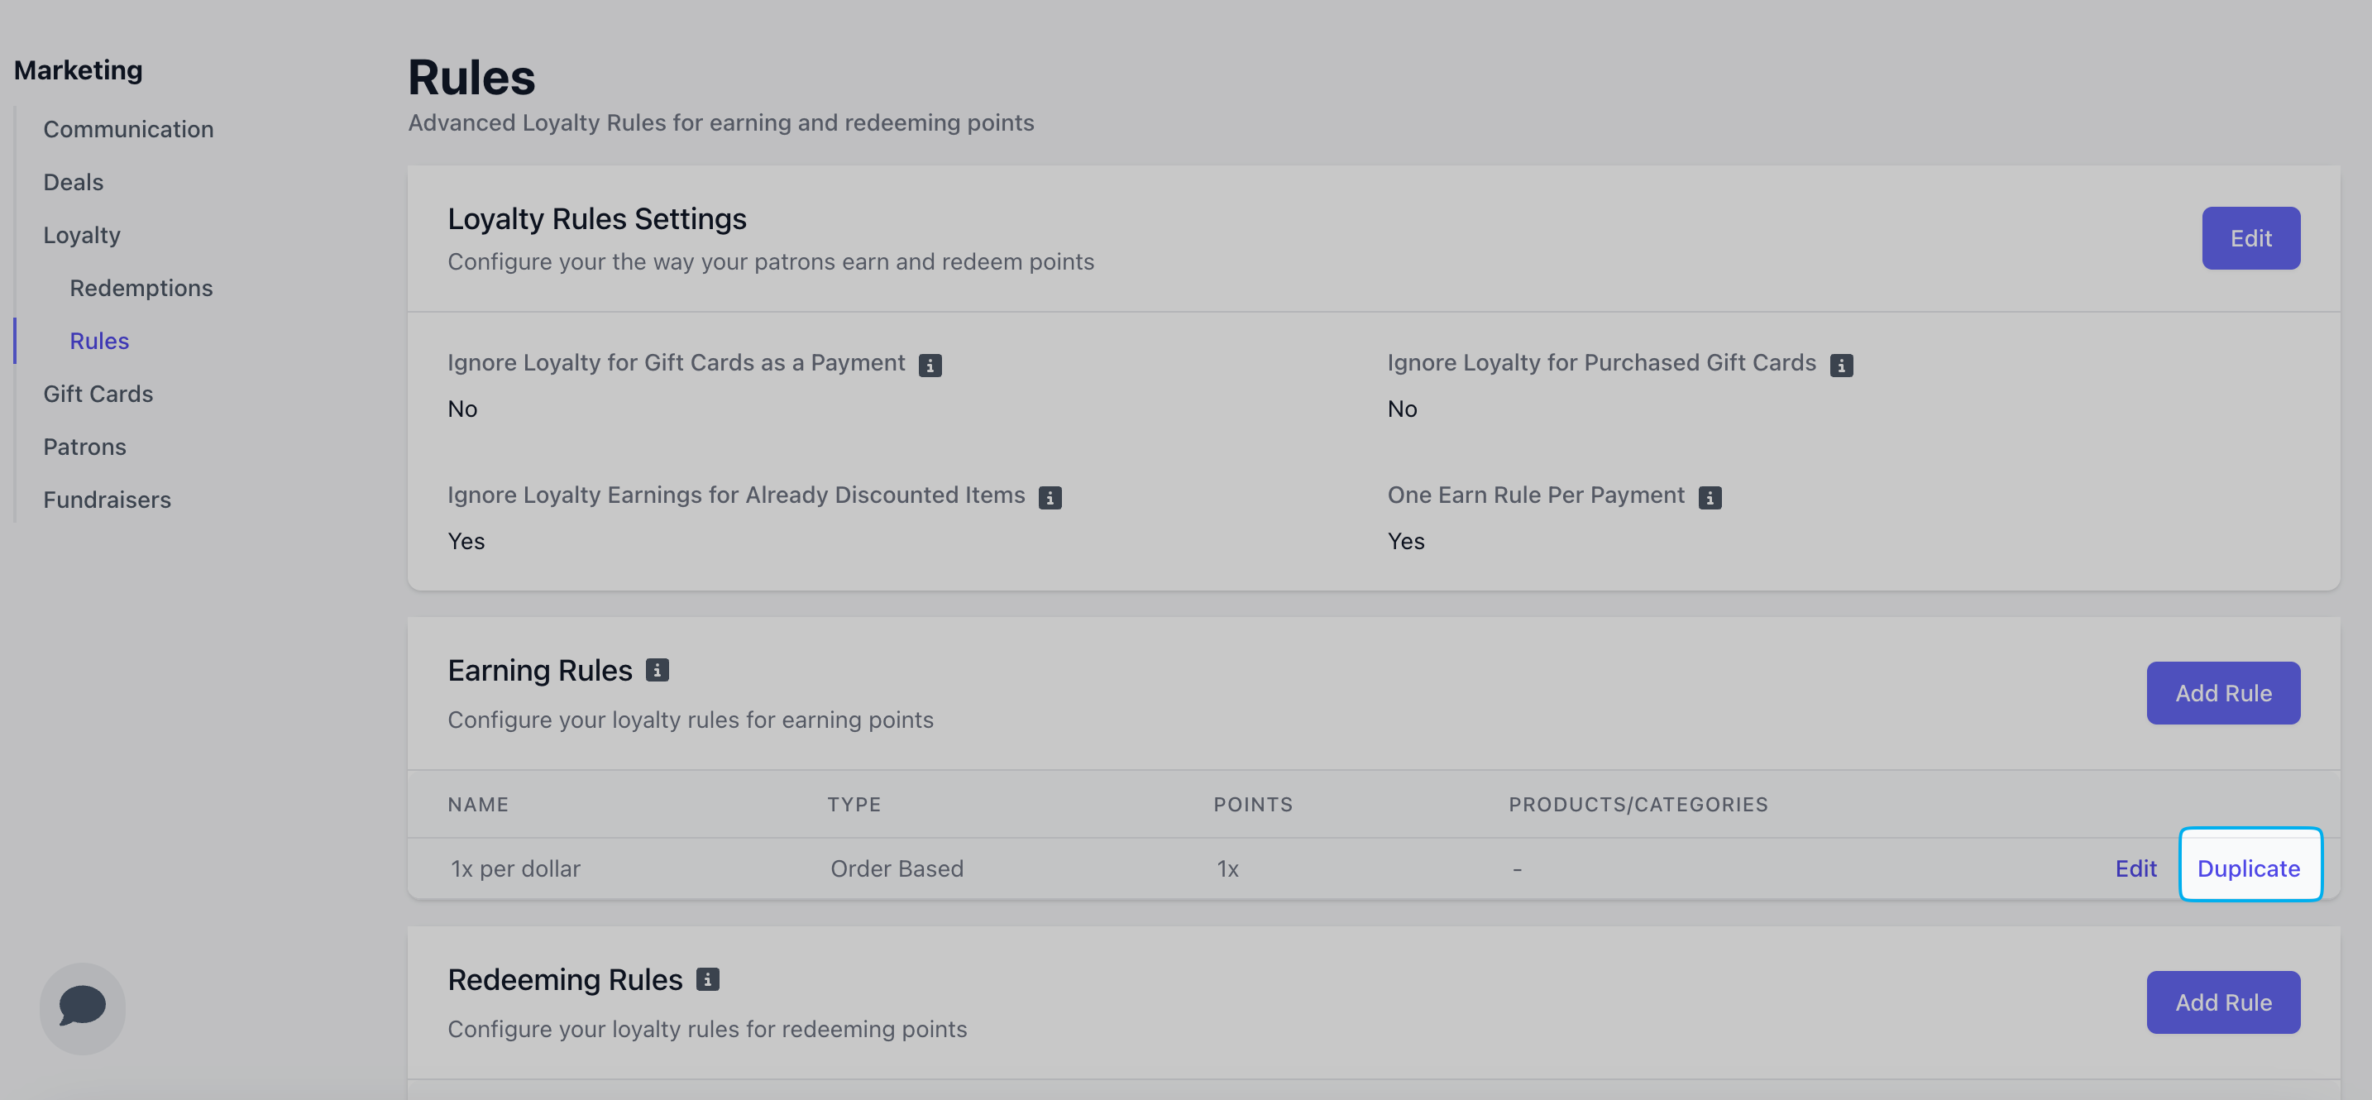Open the chat bubble support widget

(x=82, y=1007)
